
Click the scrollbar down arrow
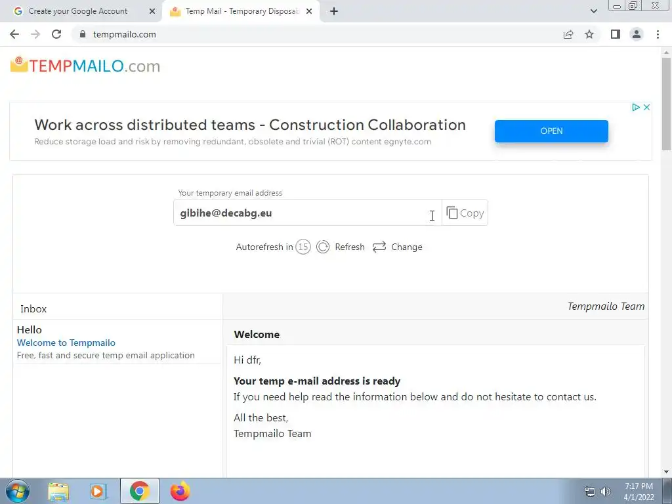pos(666,472)
